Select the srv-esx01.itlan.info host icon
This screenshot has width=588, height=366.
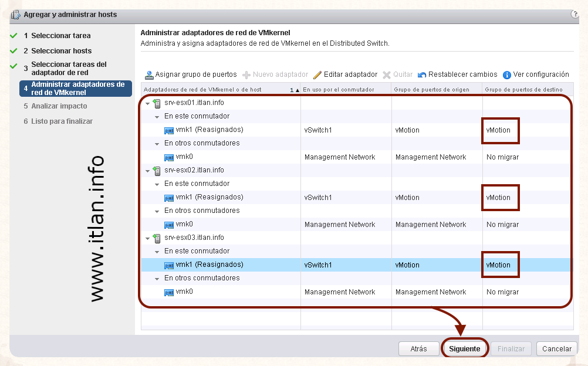click(x=157, y=103)
